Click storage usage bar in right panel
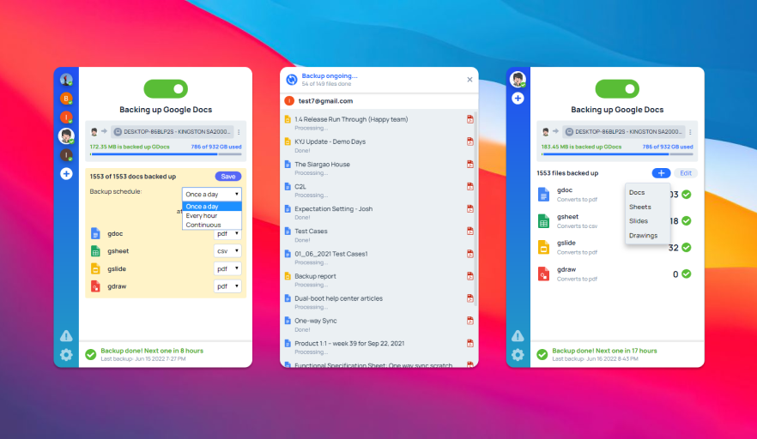757x439 pixels. (617, 154)
